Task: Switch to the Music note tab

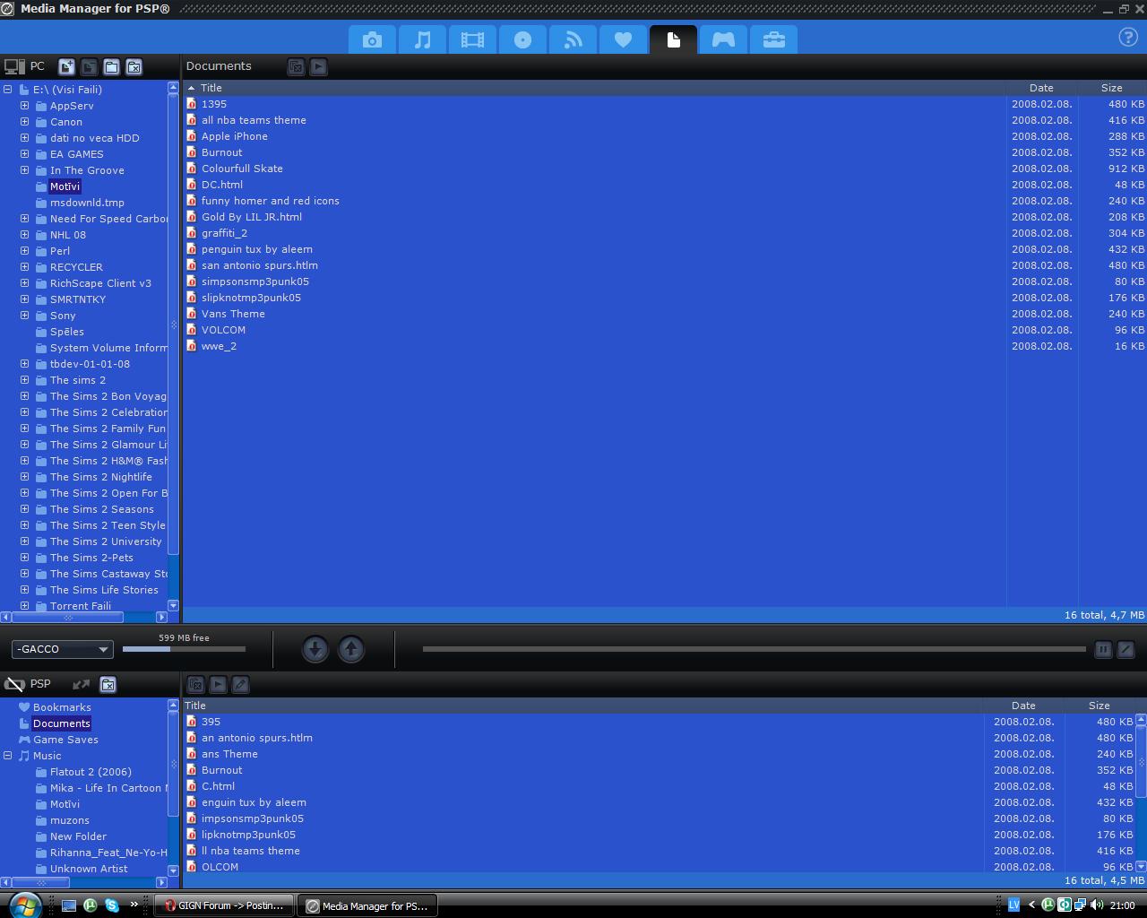Action: pos(422,39)
